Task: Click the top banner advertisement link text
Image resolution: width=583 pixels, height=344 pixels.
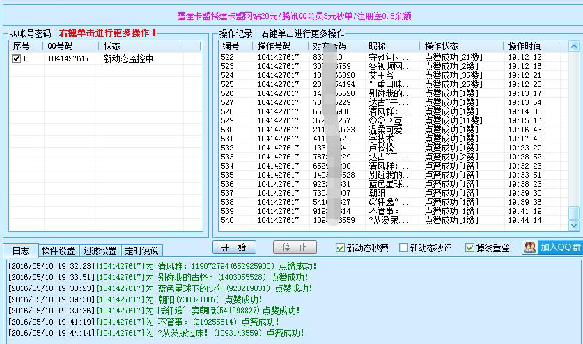Action: [294, 16]
